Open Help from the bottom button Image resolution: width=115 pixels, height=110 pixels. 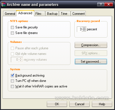point(102,104)
